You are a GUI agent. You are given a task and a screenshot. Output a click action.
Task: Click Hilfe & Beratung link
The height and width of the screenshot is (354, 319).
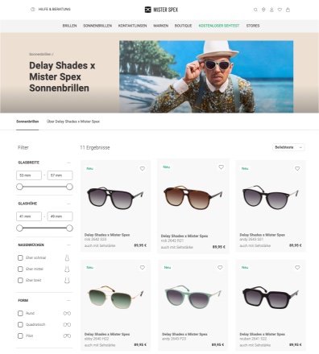(55, 9)
